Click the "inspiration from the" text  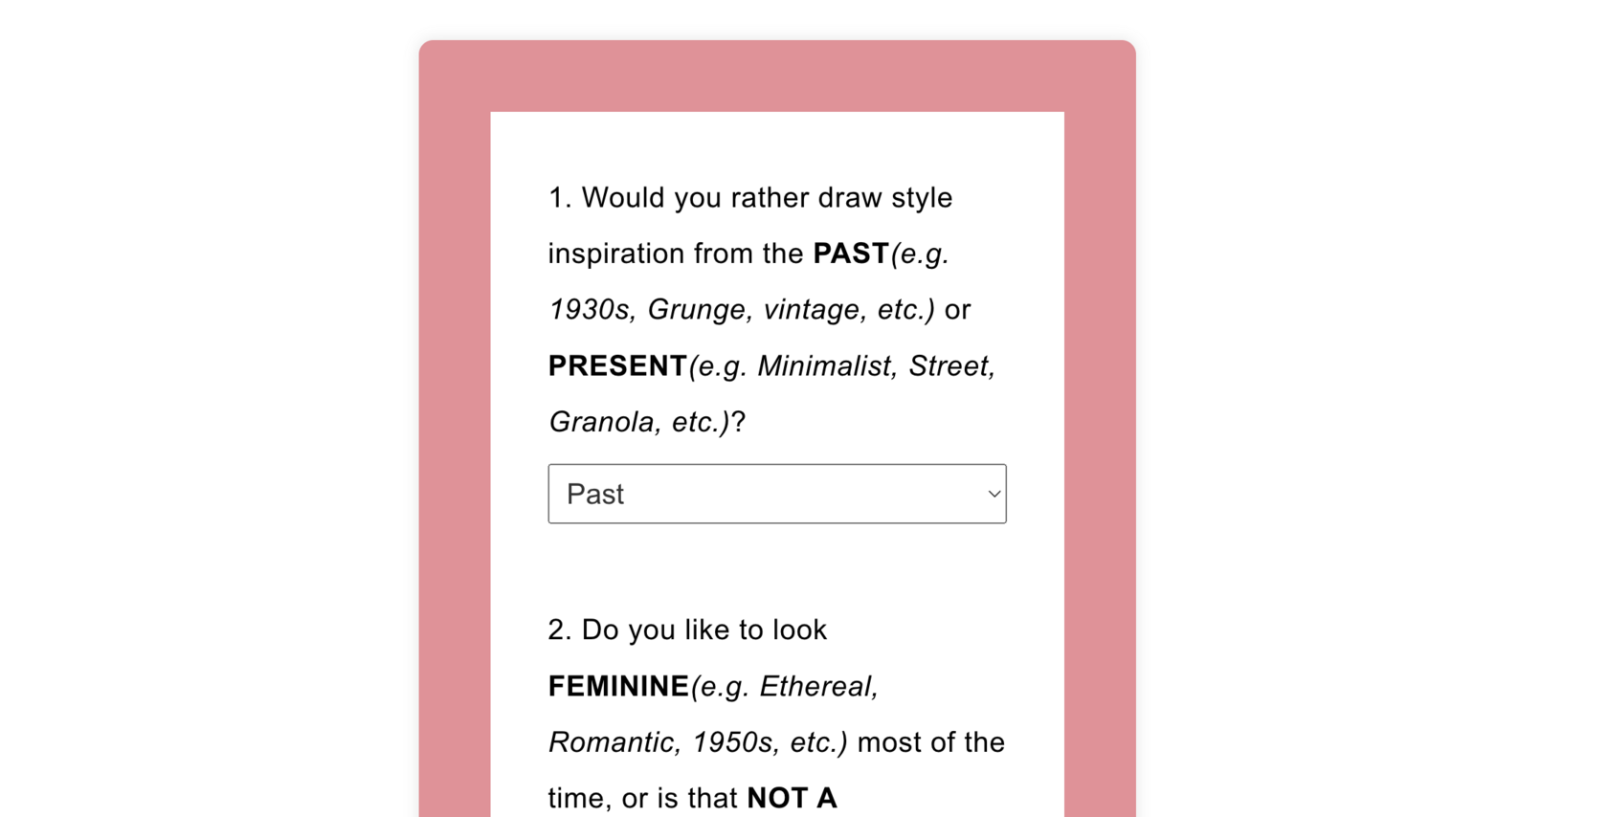[676, 254]
